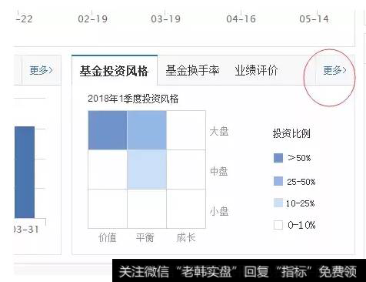
Task: Select the 0-10% legend swatch
Action: tap(278, 225)
